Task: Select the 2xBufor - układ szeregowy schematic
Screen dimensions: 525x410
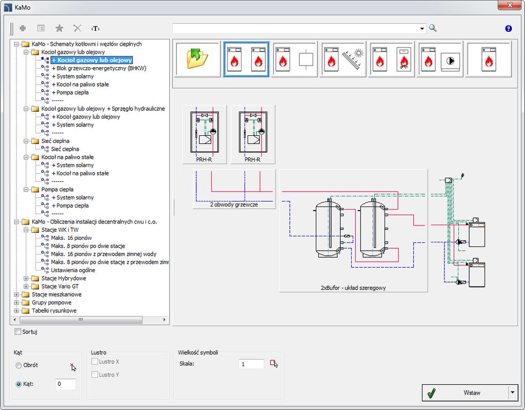Action: (354, 231)
